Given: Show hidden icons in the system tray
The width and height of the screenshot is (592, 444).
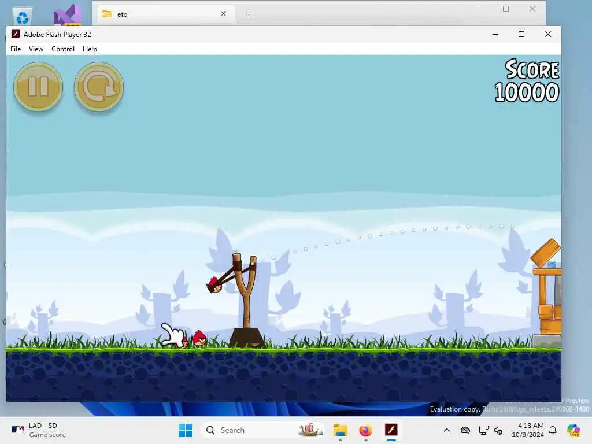Looking at the screenshot, I should click(447, 430).
